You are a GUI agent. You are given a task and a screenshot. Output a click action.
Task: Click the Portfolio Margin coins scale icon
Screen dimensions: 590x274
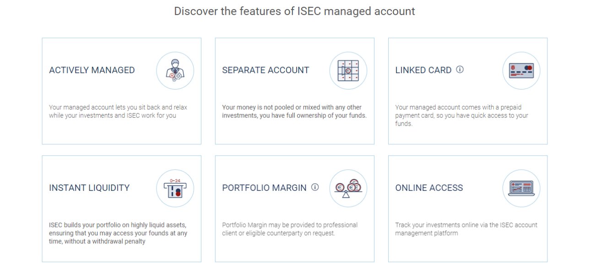(348, 188)
